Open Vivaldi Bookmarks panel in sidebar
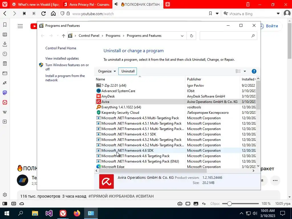292x219 pixels. 5,25
